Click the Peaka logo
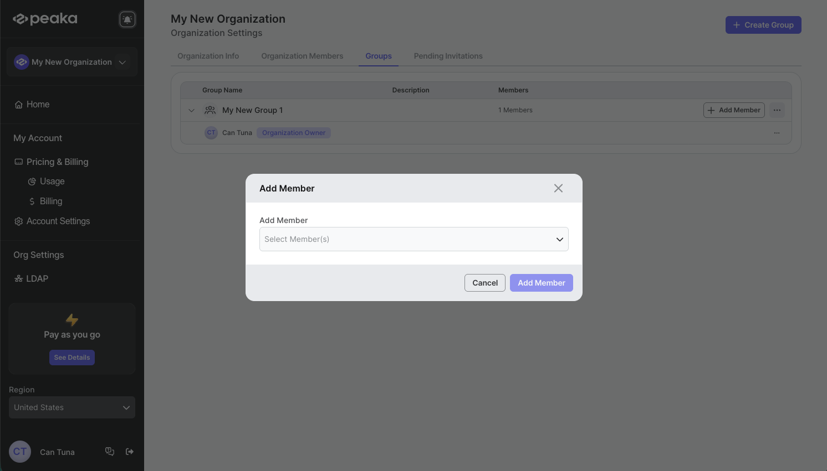Image resolution: width=827 pixels, height=471 pixels. [44, 18]
